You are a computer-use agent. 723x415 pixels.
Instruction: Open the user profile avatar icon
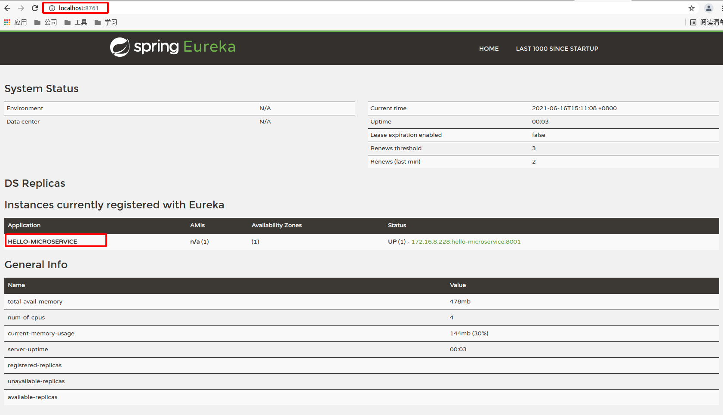tap(709, 8)
